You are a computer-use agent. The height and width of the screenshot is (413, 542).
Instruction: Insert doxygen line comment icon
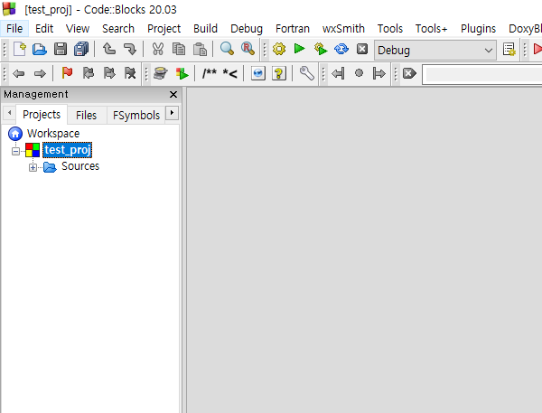[x=229, y=73]
